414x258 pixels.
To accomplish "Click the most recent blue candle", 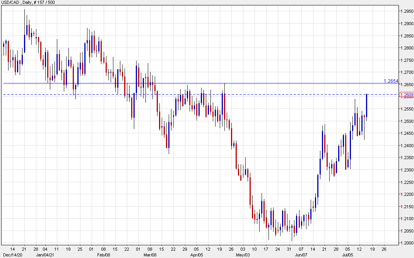I will point(366,105).
